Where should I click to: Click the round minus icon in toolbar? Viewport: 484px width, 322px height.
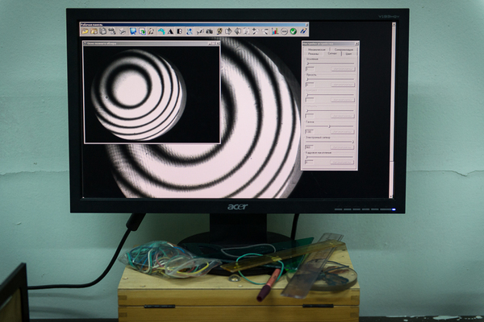click(285, 31)
